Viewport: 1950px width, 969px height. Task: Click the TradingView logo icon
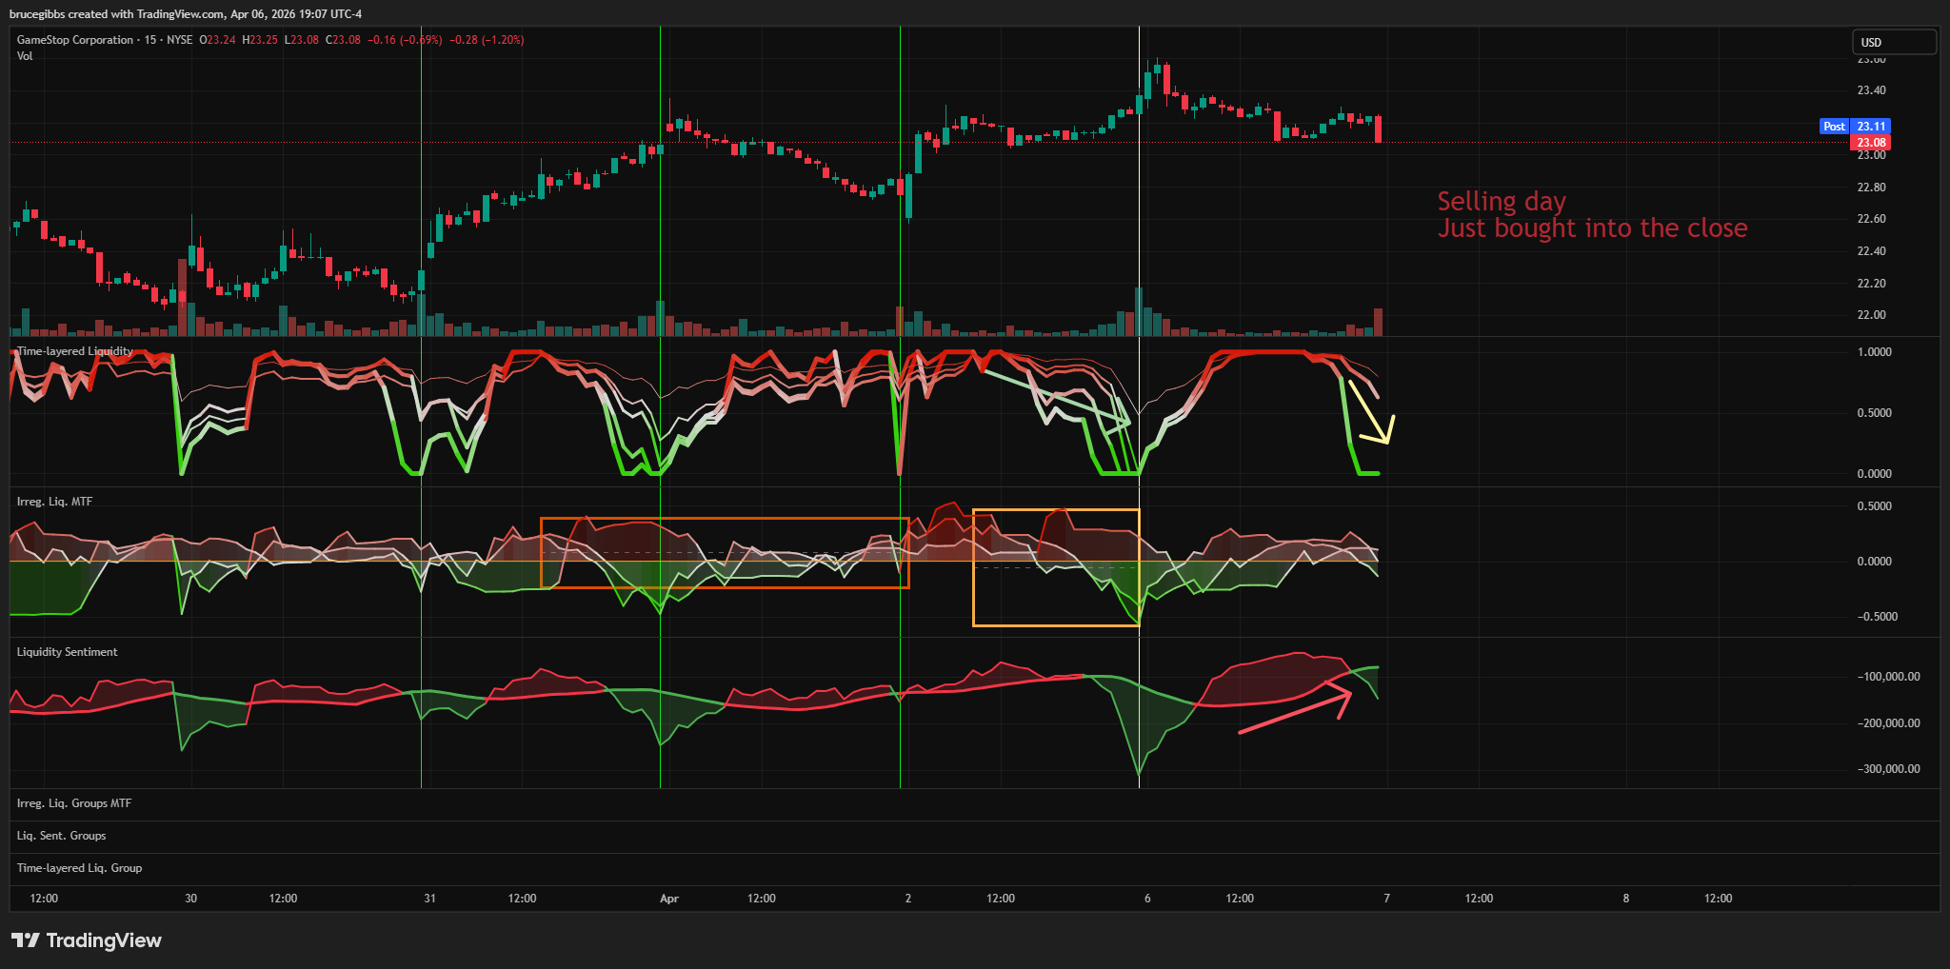point(26,940)
